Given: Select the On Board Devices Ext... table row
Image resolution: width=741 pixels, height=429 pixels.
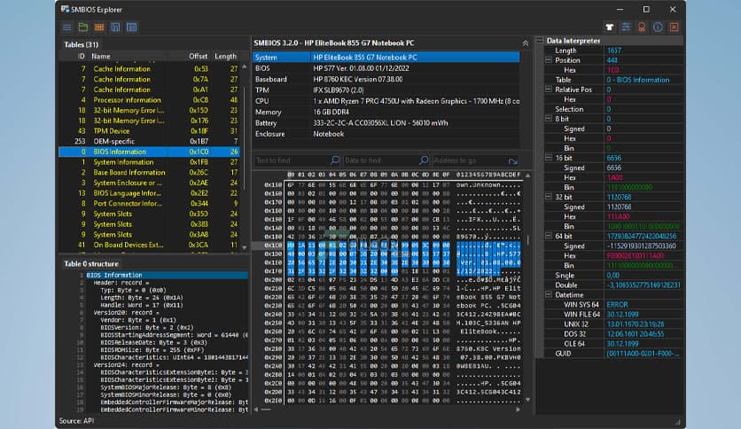Looking at the screenshot, I should (x=149, y=246).
